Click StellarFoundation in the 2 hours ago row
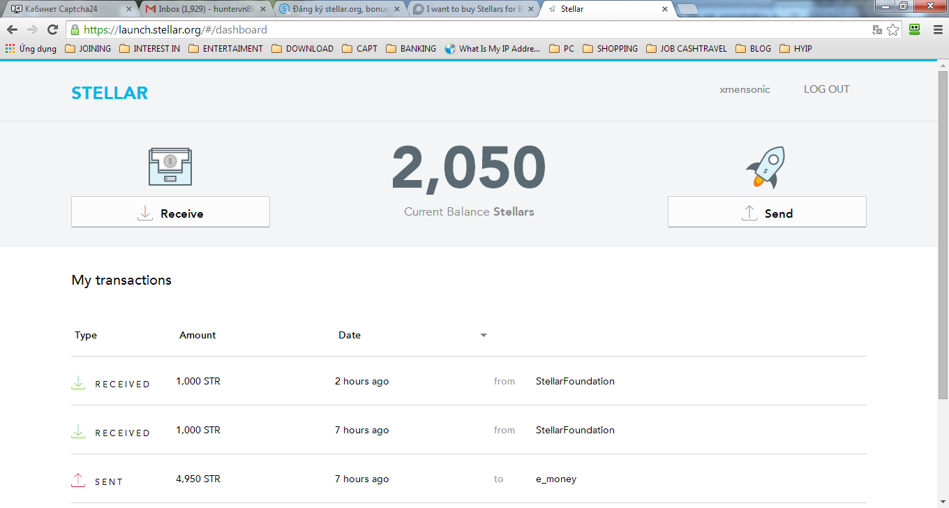Image resolution: width=949 pixels, height=508 pixels. click(x=575, y=382)
